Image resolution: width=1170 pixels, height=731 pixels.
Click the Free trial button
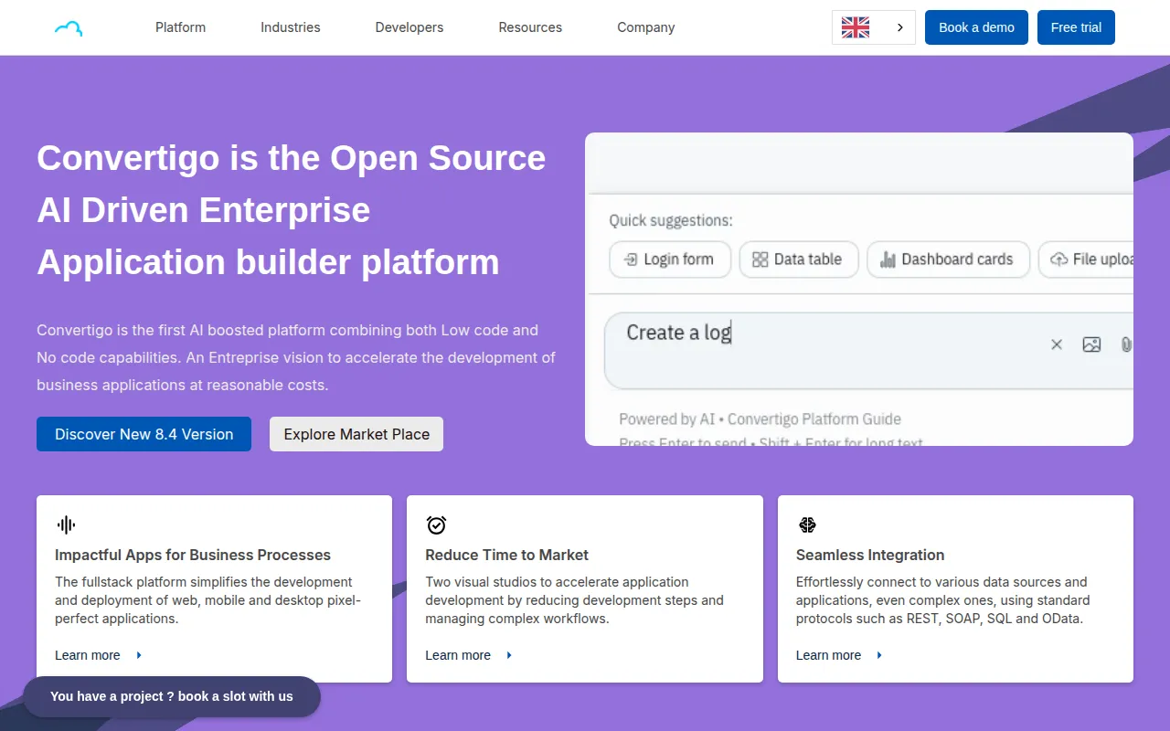point(1076,27)
